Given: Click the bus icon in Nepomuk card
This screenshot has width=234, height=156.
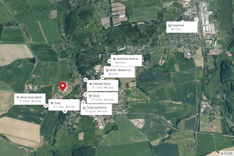Looking at the screenshot, I should [170, 25].
